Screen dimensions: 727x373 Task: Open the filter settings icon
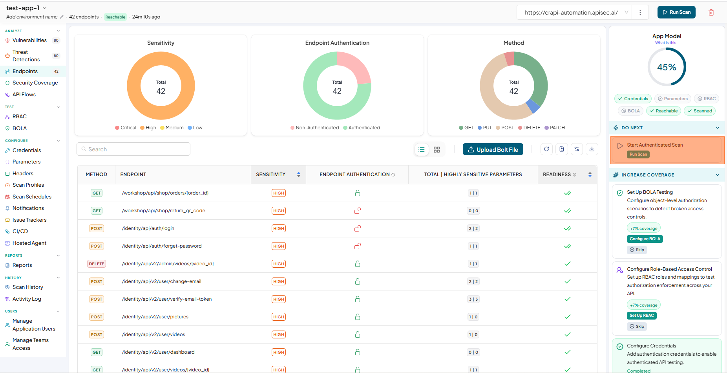click(577, 149)
